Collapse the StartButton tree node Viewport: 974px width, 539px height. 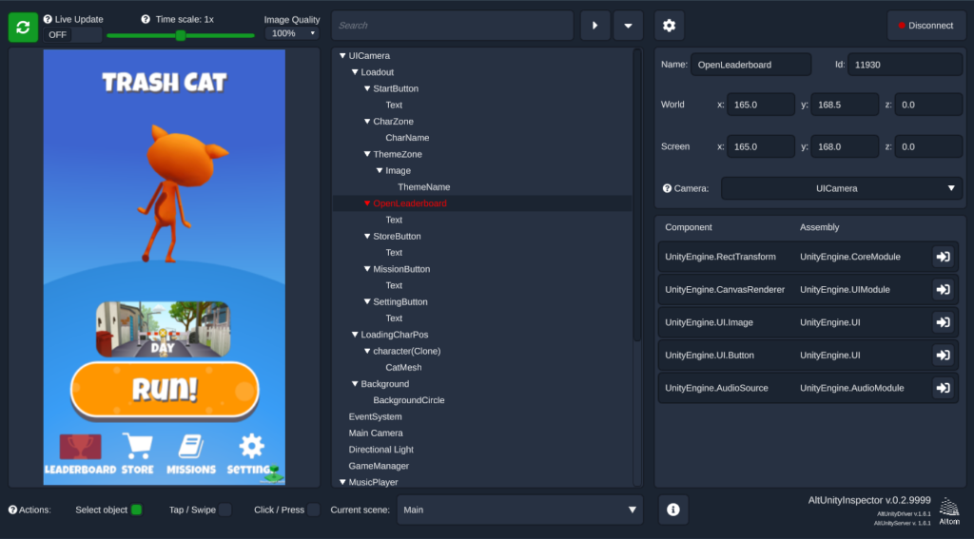[x=367, y=88]
